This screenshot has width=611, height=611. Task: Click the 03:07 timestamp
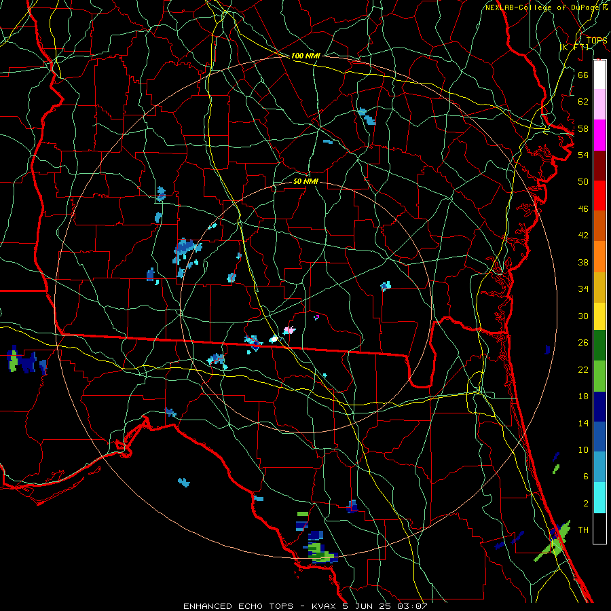(x=412, y=606)
